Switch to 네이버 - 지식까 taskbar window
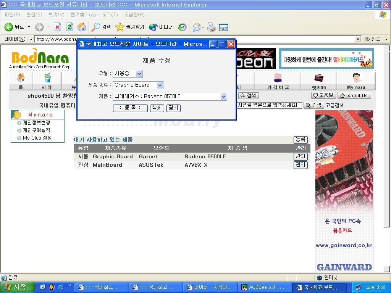Screen dimensions: 391x293 [x=210, y=287]
